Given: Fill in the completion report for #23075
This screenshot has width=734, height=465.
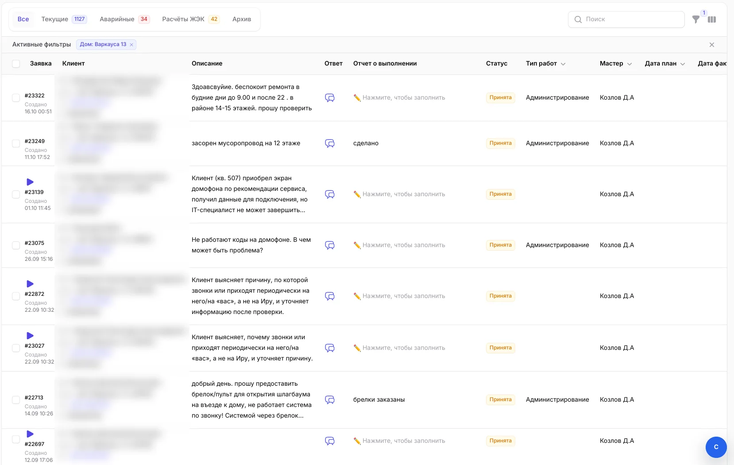Looking at the screenshot, I should [399, 245].
